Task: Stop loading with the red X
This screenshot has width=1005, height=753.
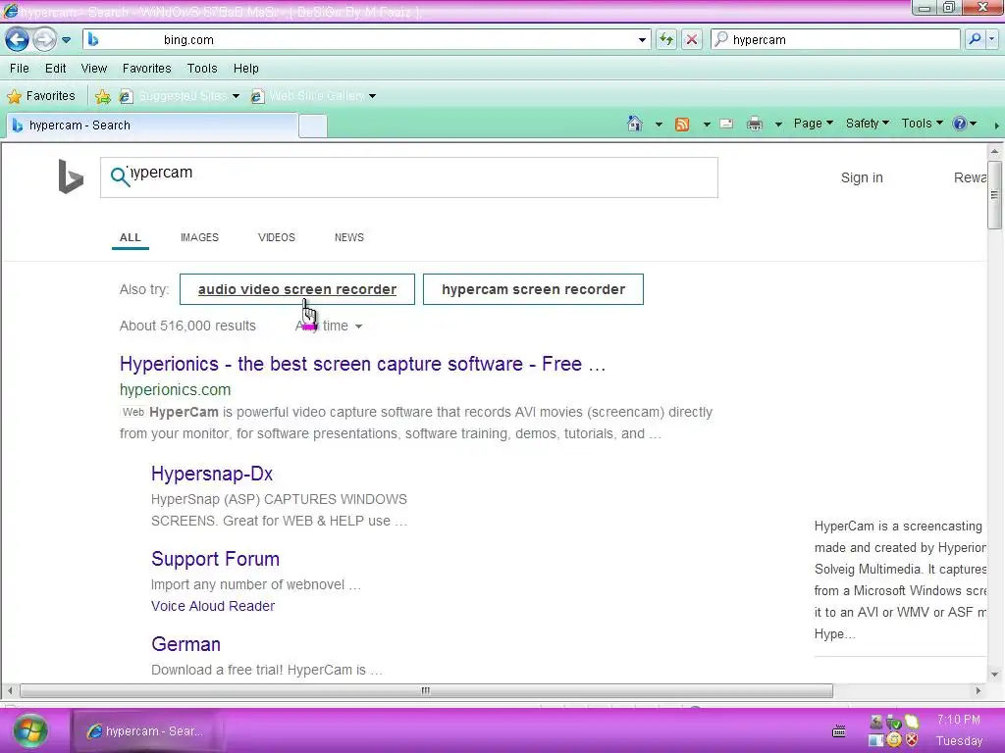Action: (x=692, y=39)
